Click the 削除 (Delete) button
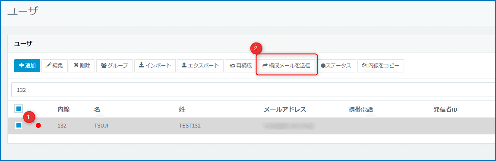Screen dimensions: 496x161 pyautogui.click(x=82, y=66)
